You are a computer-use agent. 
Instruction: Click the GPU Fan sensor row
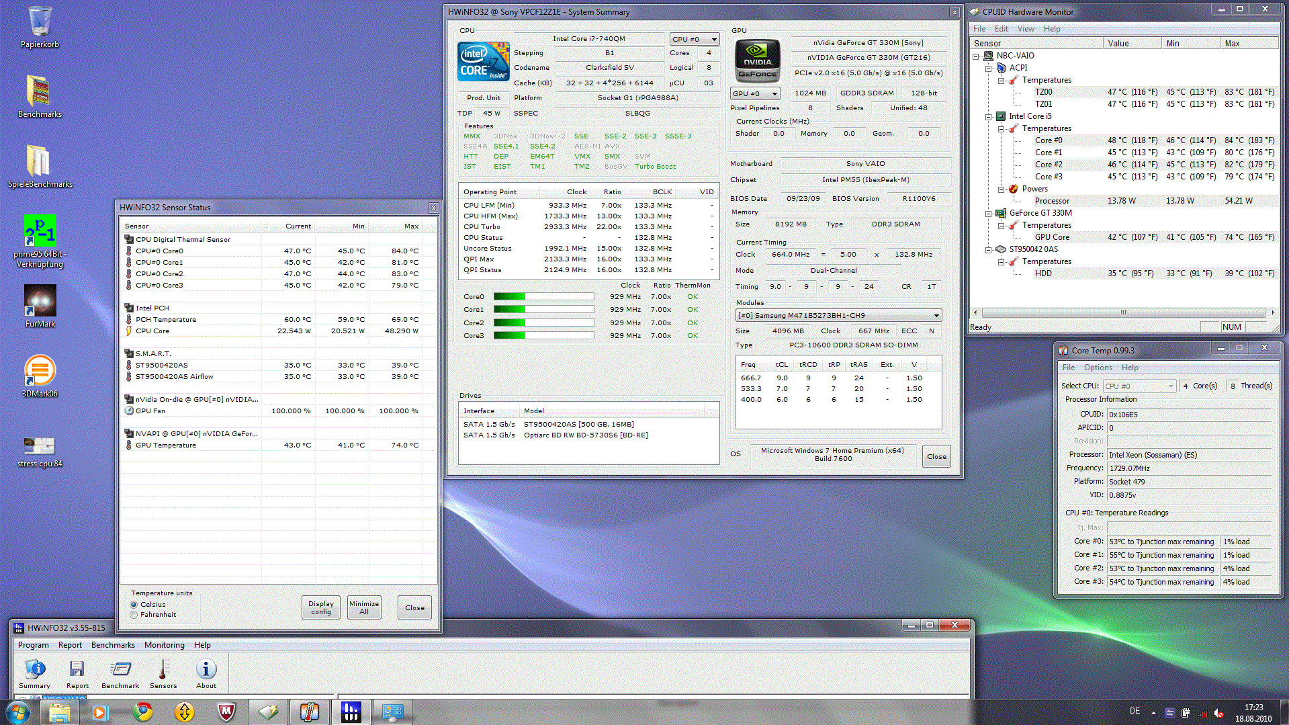pyautogui.click(x=278, y=411)
